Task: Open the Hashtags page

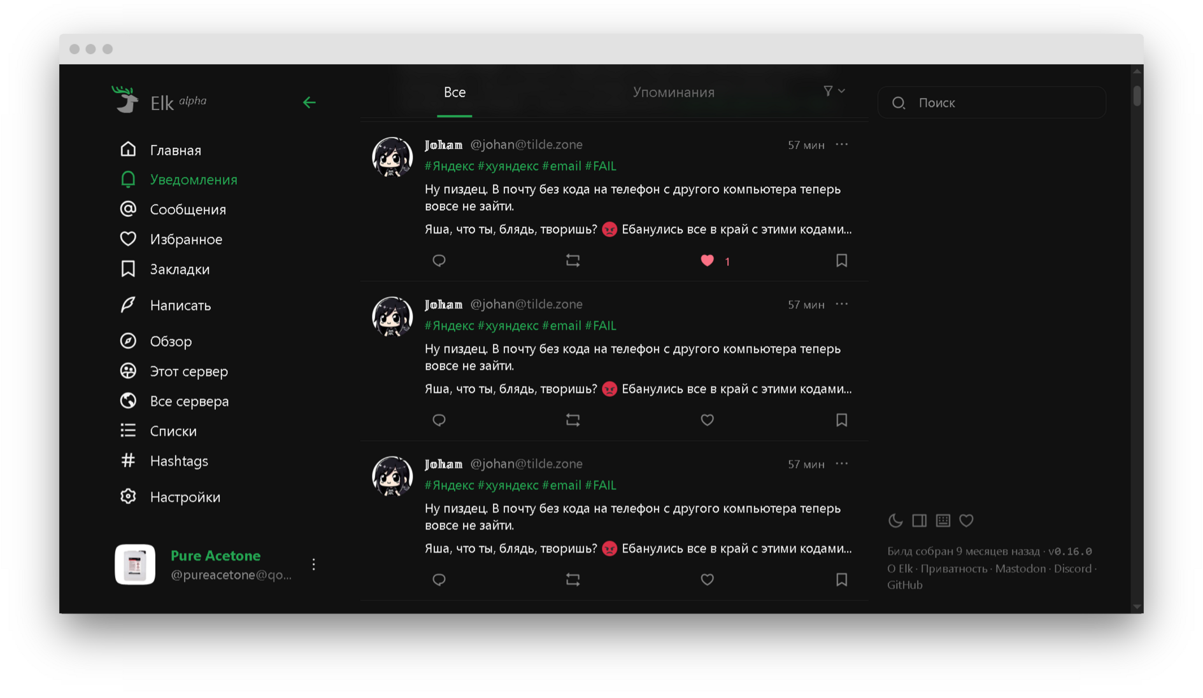Action: click(178, 461)
